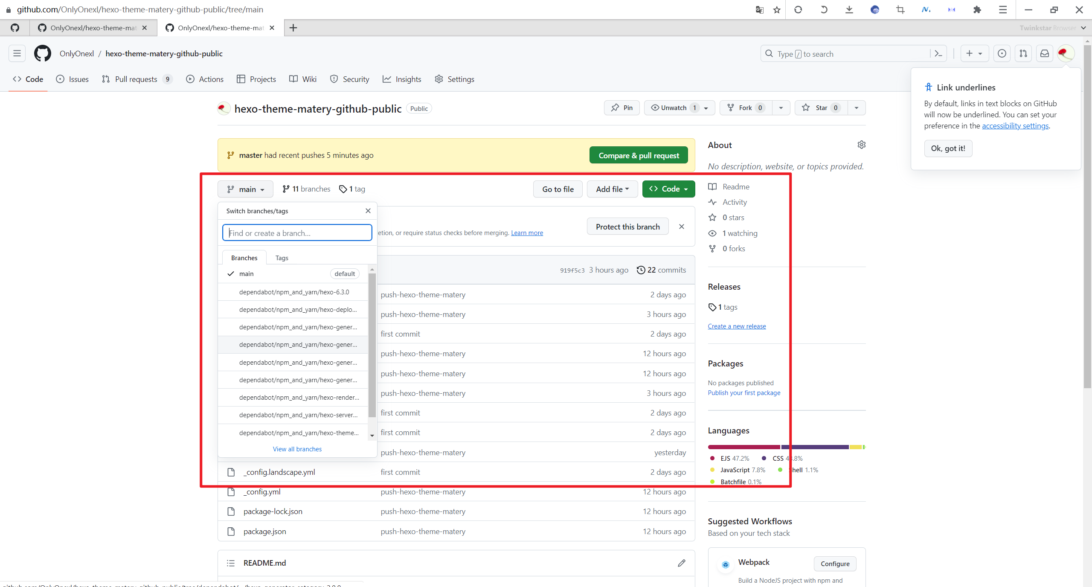Edit README.md with the pencil icon

point(681,563)
